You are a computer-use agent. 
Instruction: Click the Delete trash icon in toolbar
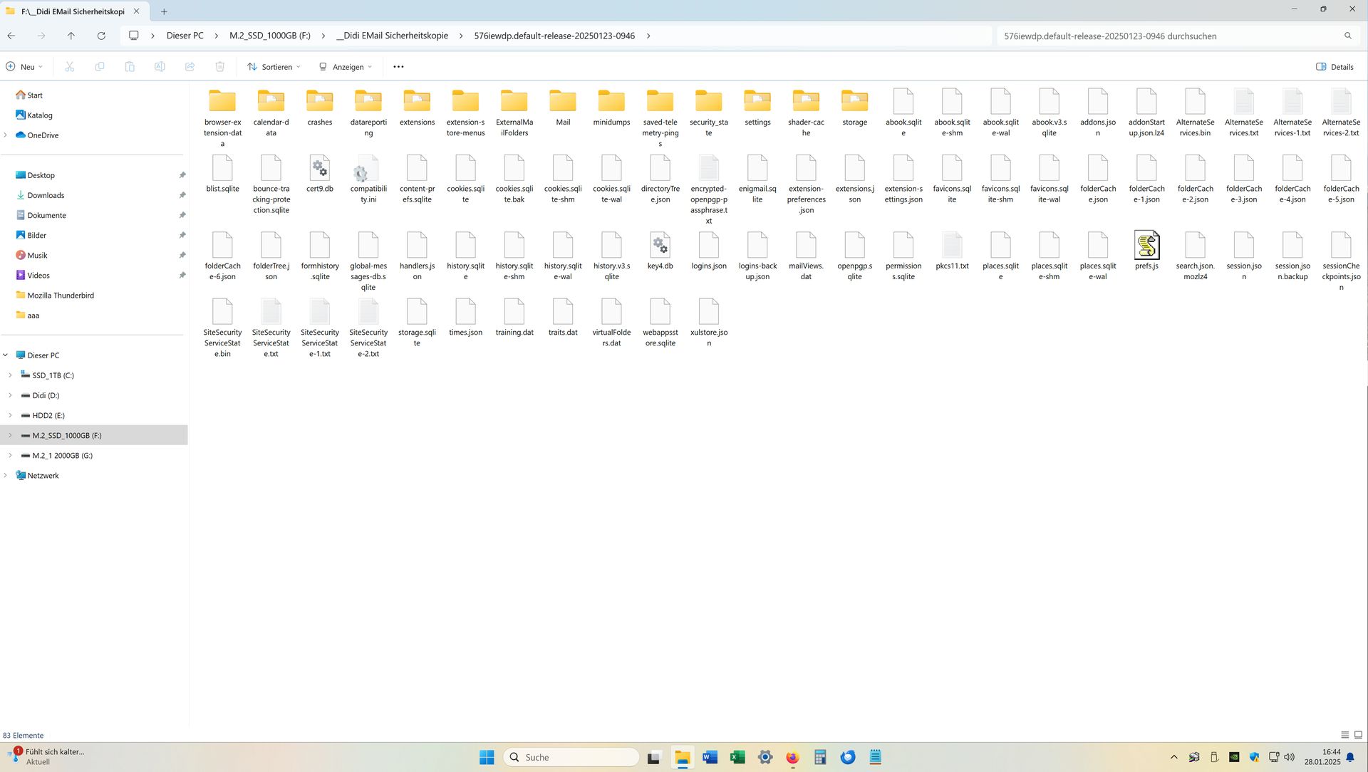click(220, 67)
